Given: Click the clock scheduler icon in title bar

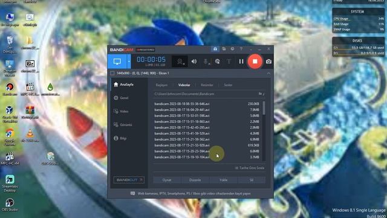Looking at the screenshot, I should click(232, 49).
